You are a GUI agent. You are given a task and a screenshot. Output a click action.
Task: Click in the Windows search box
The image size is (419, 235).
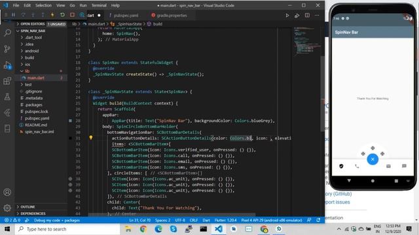[x=67, y=229]
